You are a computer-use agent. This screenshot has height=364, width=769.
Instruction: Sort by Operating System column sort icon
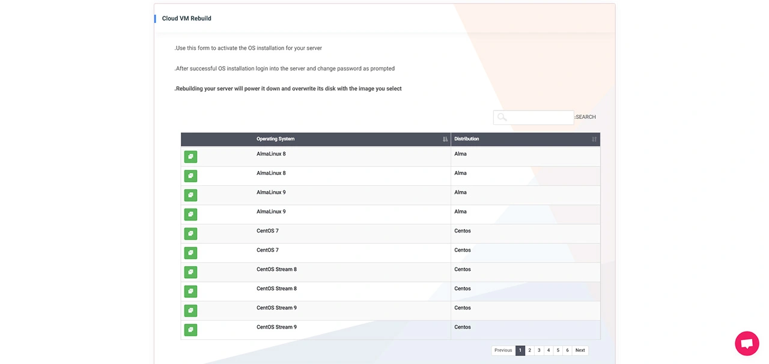(445, 139)
